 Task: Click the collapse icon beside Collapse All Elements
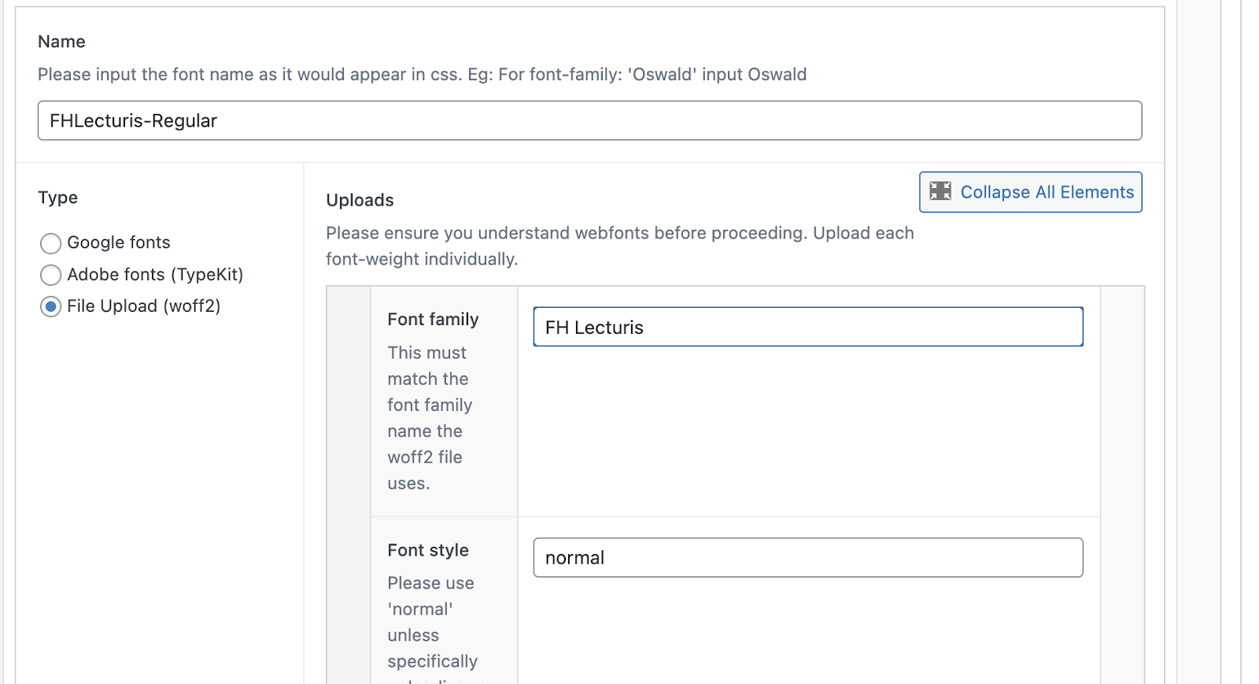940,191
